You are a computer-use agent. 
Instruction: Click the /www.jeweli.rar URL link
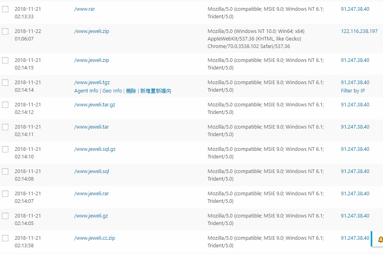tap(91, 194)
